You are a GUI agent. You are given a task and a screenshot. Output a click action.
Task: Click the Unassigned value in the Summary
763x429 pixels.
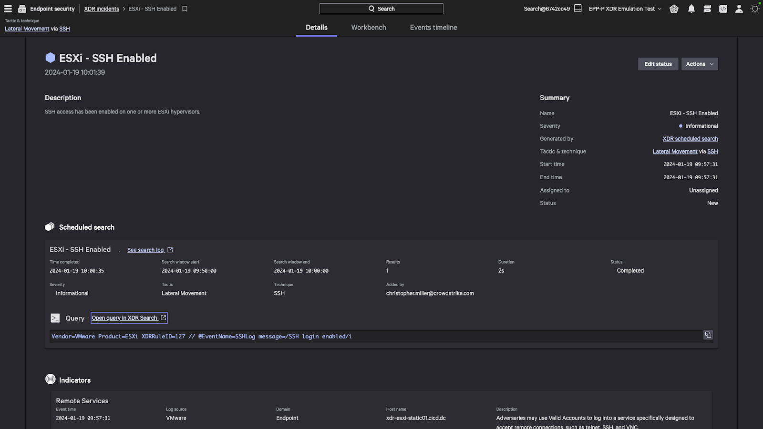(703, 190)
